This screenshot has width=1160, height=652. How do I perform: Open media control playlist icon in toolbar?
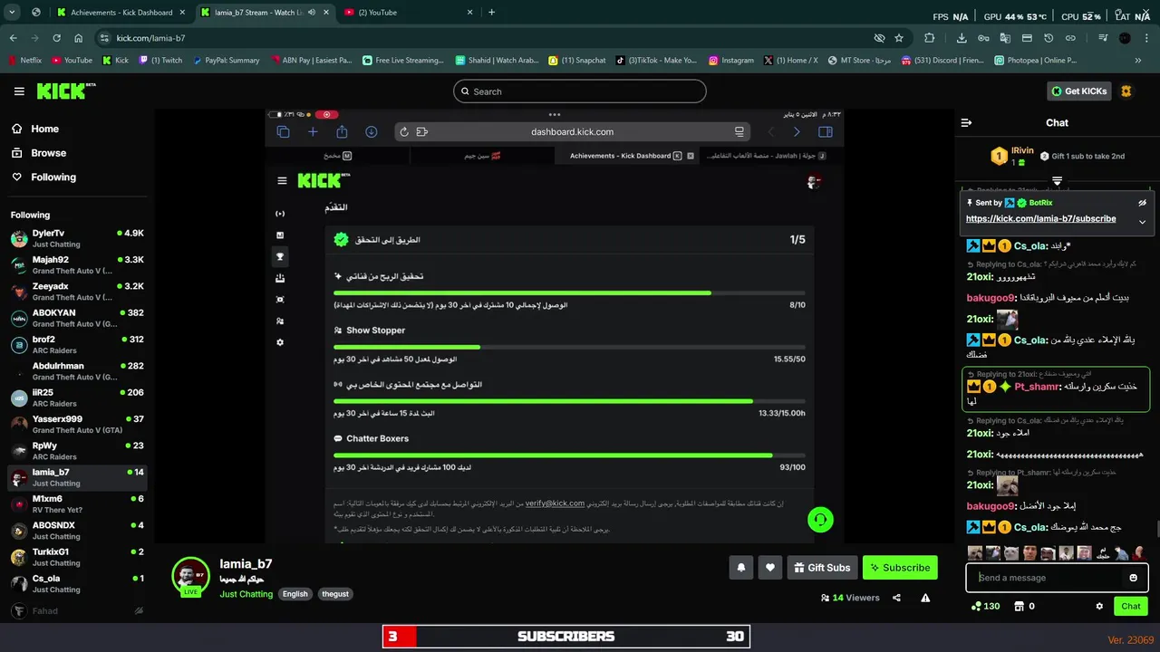[x=1103, y=38]
